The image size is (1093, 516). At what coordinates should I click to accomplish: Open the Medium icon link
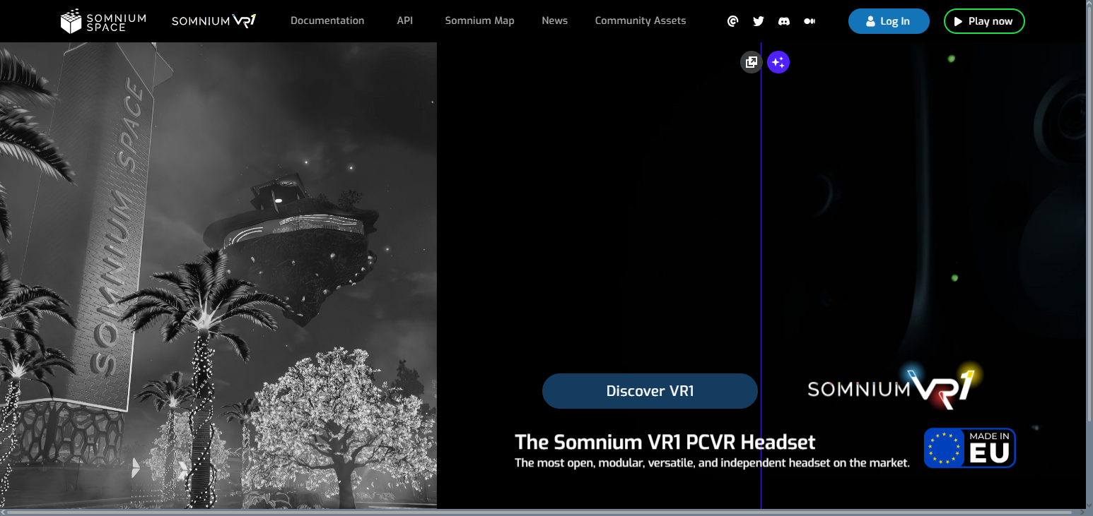point(809,21)
